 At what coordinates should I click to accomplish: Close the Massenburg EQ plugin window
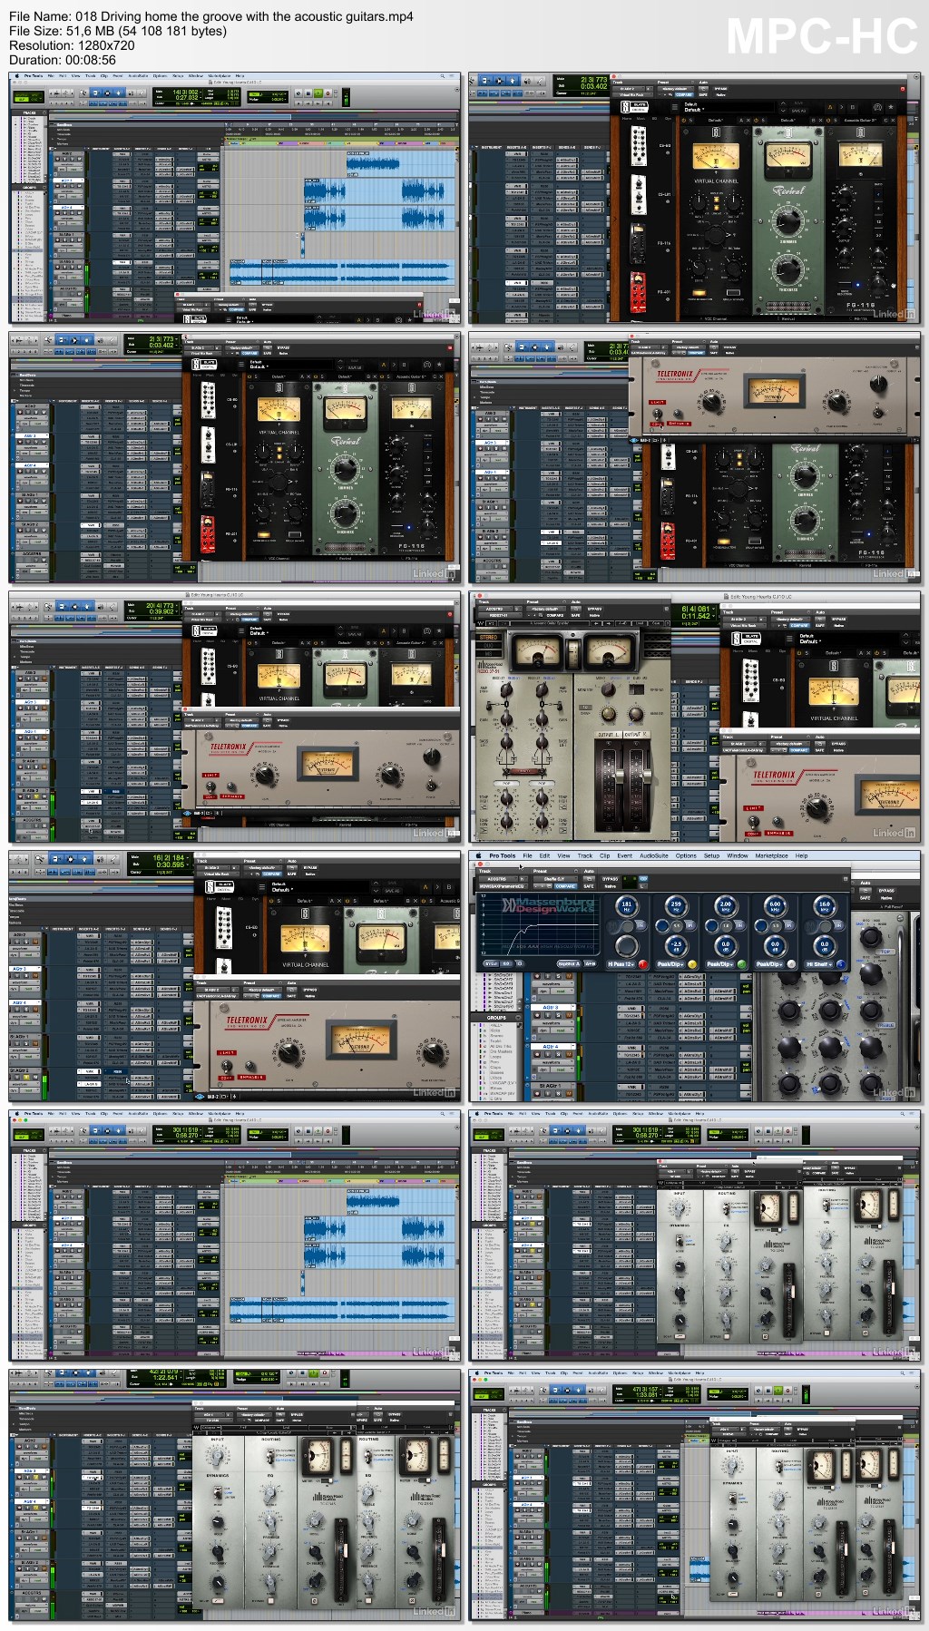480,864
